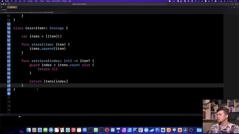
Task: Click the Wi-Fi icon in the menu bar
Action: [212, 1]
